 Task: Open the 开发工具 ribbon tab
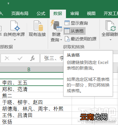pos(111,14)
